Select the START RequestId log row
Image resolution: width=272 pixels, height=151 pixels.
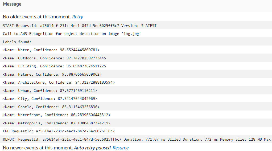pos(80,26)
